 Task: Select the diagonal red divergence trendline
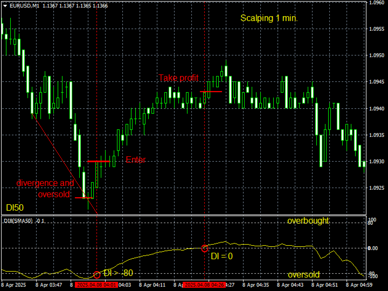pyautogui.click(x=65, y=164)
